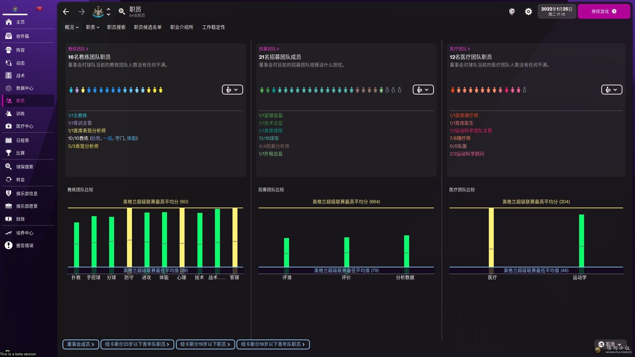Open the 战术 tactics icon
This screenshot has width=635, height=357.
pyautogui.click(x=9, y=75)
